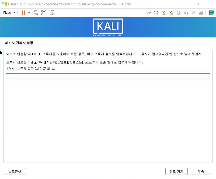The width and height of the screenshot is (216, 179).
Task: Expand the devices toolbar chevron
Action: click(149, 13)
